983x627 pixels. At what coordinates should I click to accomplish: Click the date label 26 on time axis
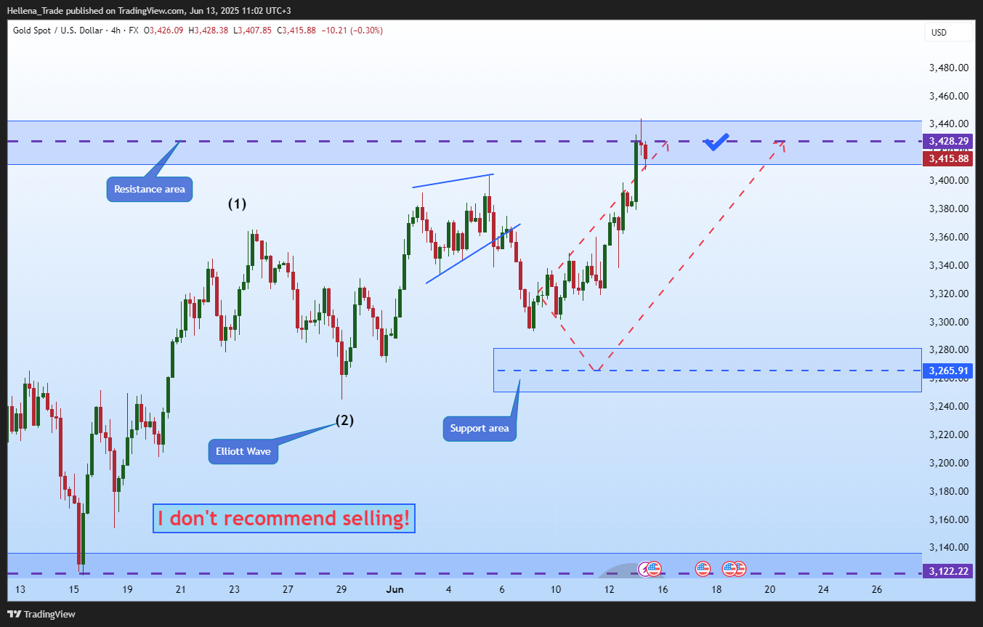(x=877, y=589)
